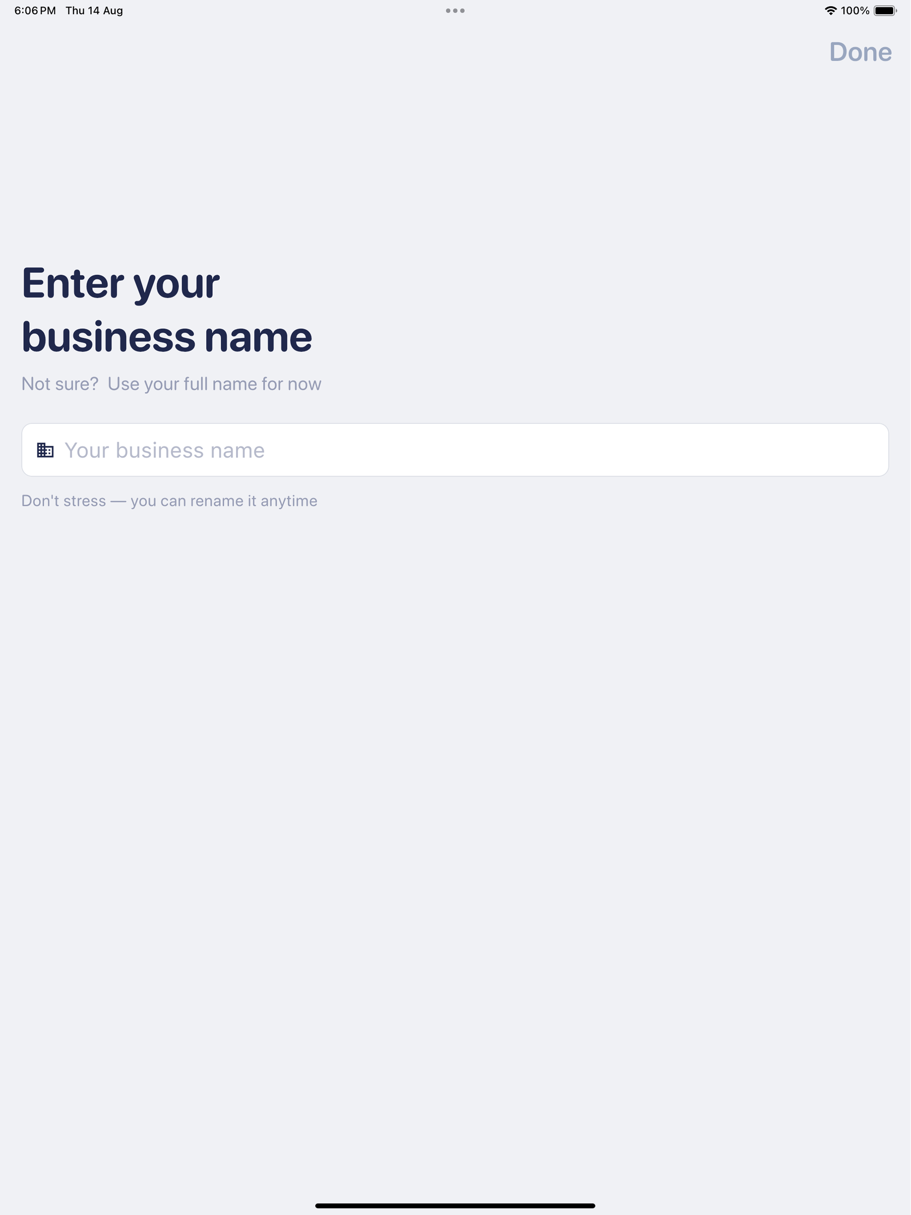The height and width of the screenshot is (1215, 911).
Task: Open the three-dot multitasking menu
Action: (x=455, y=11)
